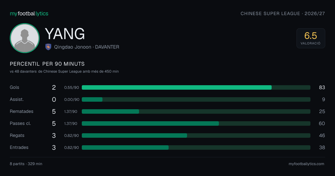335x176 pixels.
Task: Click the Gols percentile bar
Action: pos(196,87)
